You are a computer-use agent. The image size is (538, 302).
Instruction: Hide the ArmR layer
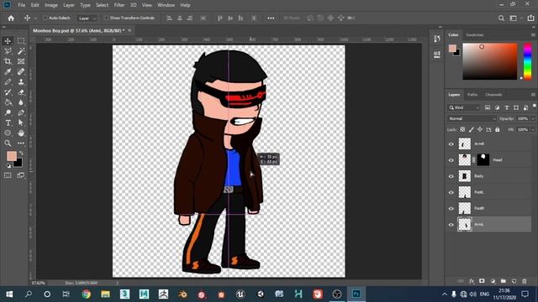point(451,144)
